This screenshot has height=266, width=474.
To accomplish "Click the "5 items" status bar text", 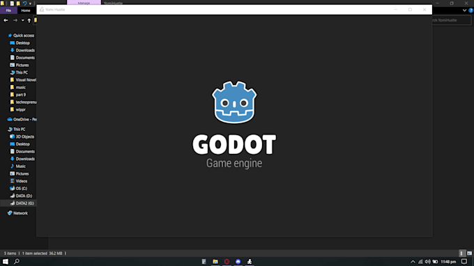I will [x=10, y=253].
